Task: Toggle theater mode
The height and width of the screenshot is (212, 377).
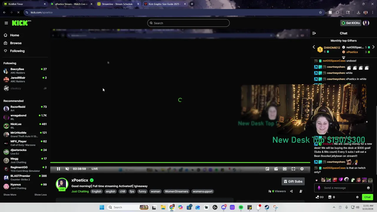Action: [x=285, y=169]
